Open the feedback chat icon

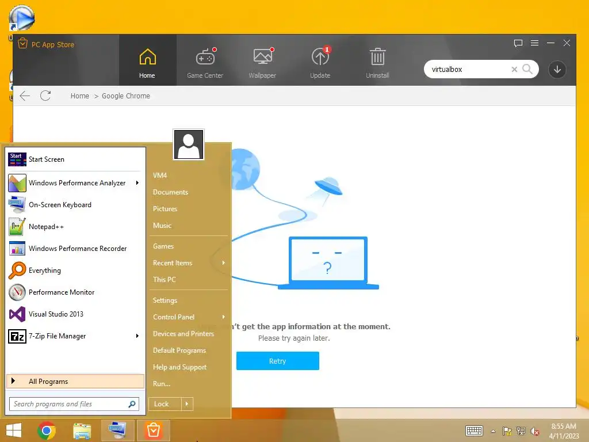518,43
